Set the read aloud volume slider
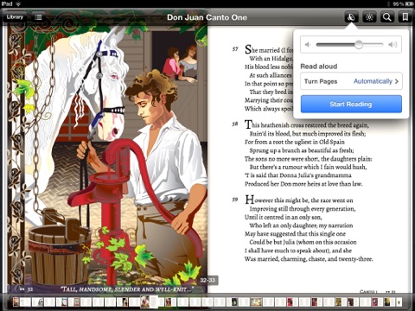This screenshot has width=415, height=311. (x=349, y=45)
